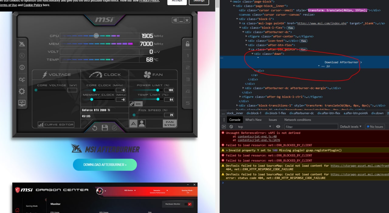Viewport: 389px width, 213px height.
Task: Open the Default levels dropdown
Action: tap(351, 127)
